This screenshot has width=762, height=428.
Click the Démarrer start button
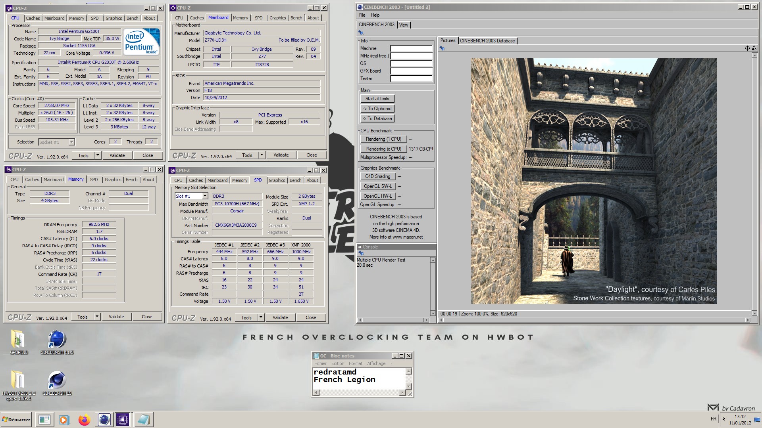[16, 420]
